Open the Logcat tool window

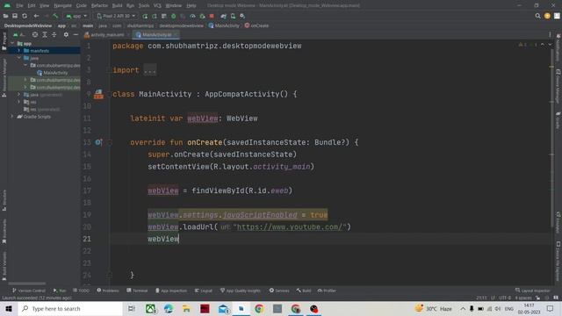click(204, 291)
